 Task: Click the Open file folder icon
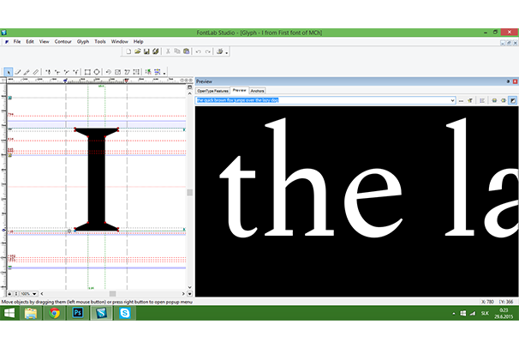[136, 51]
